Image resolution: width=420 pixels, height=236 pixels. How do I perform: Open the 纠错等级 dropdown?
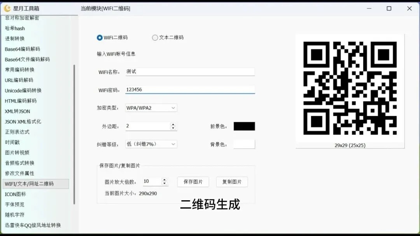point(151,144)
